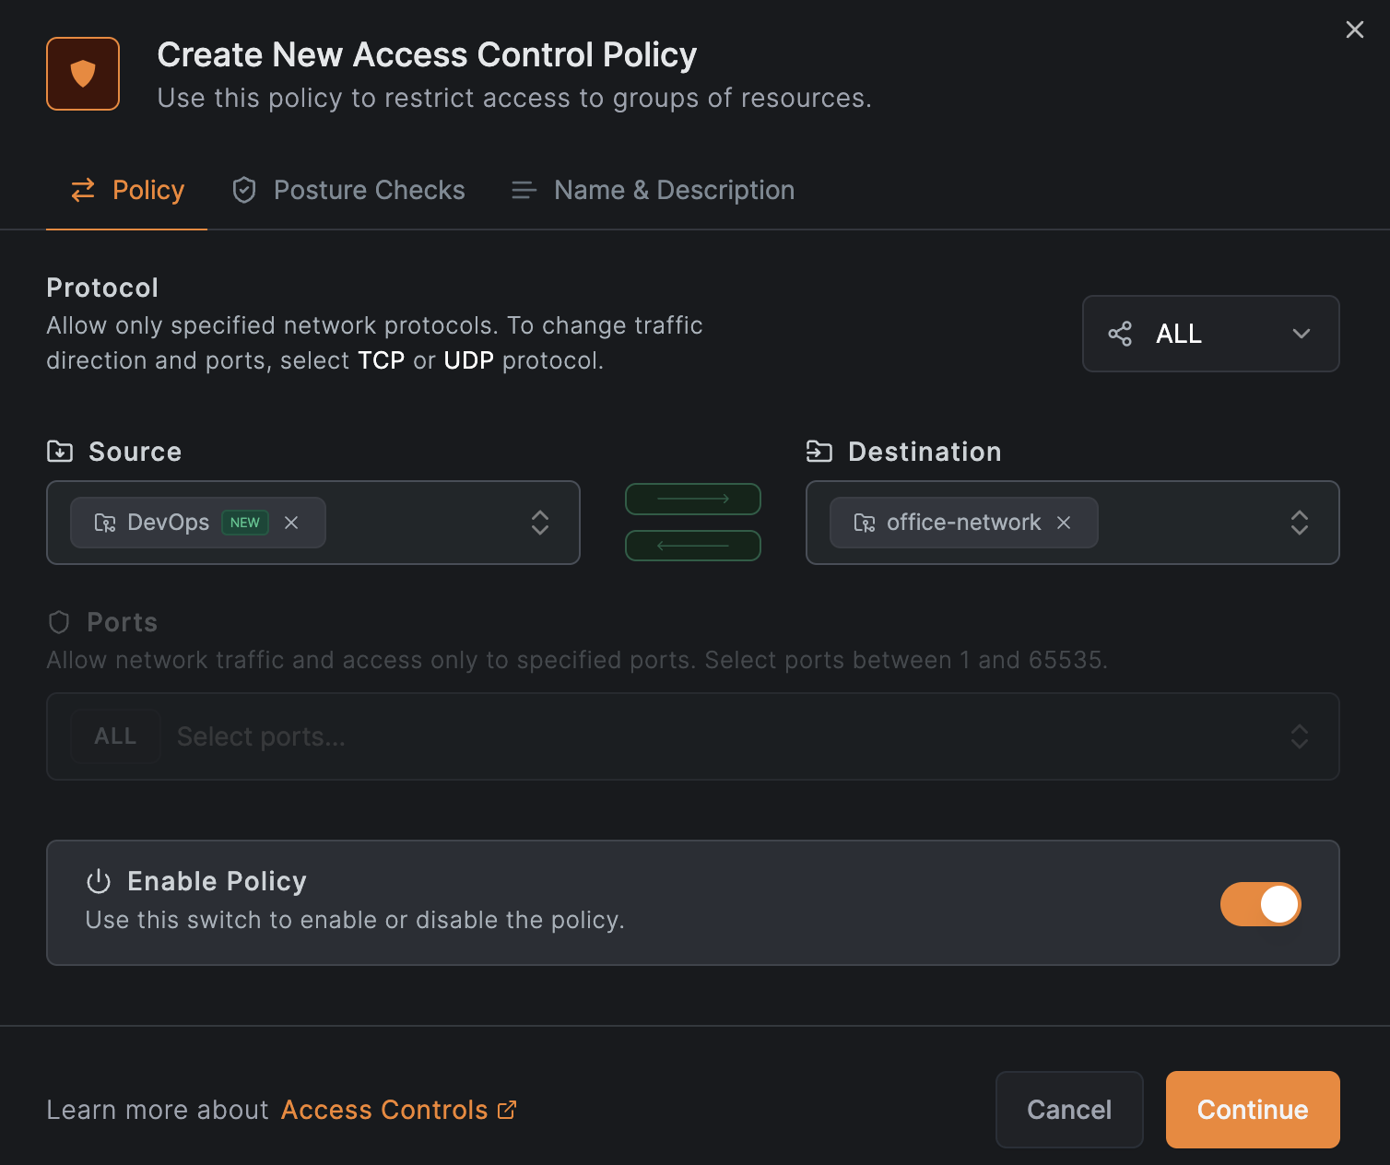Click the Destination folder icon
The width and height of the screenshot is (1390, 1165).
(x=819, y=452)
